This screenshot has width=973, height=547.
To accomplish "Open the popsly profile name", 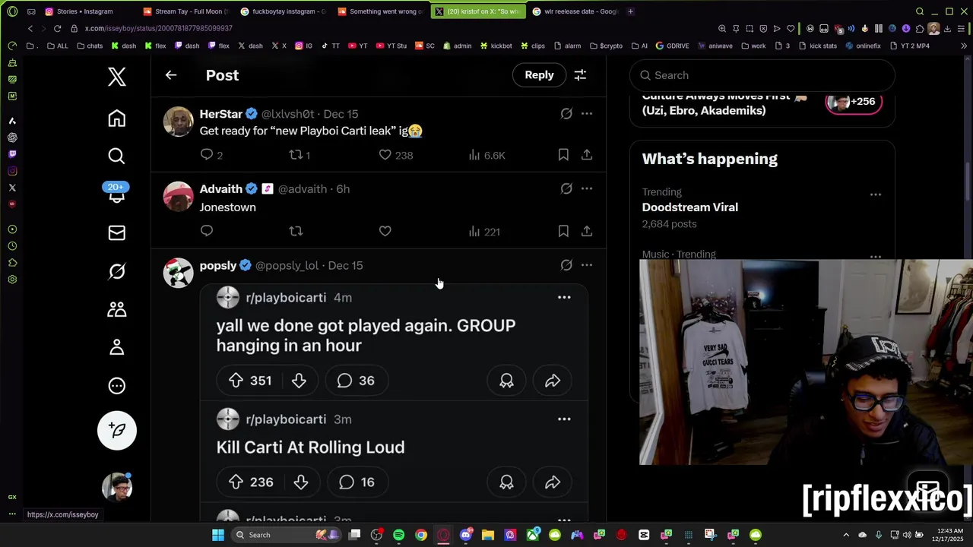I will click(218, 266).
